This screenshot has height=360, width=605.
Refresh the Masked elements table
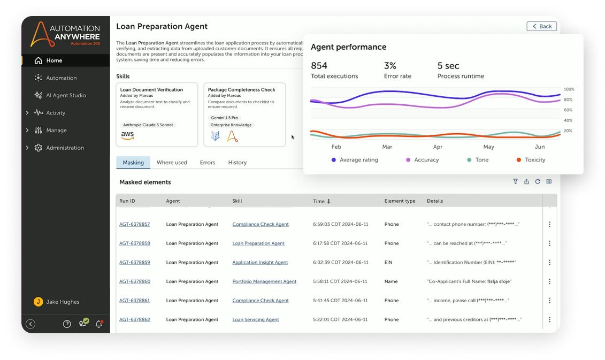pos(538,182)
